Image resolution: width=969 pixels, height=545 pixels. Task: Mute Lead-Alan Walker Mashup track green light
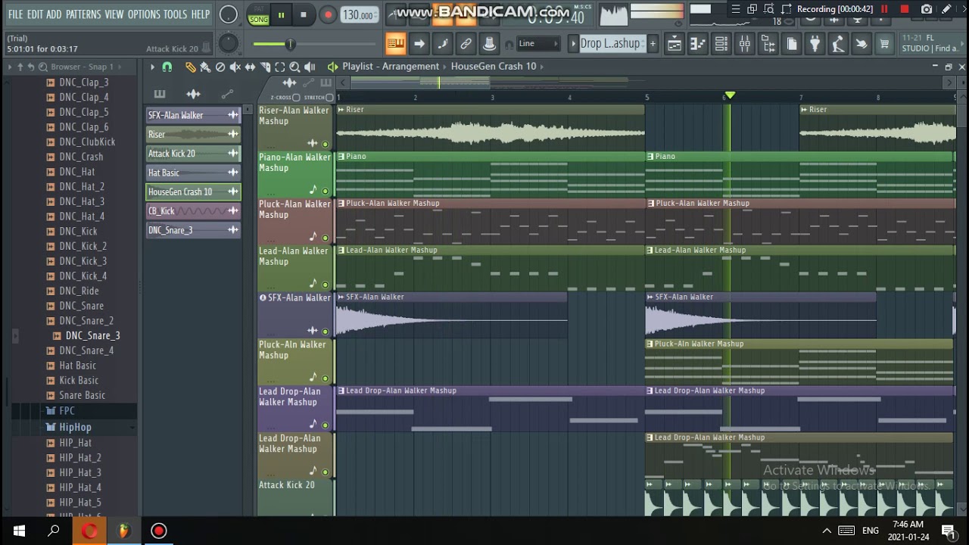[326, 285]
